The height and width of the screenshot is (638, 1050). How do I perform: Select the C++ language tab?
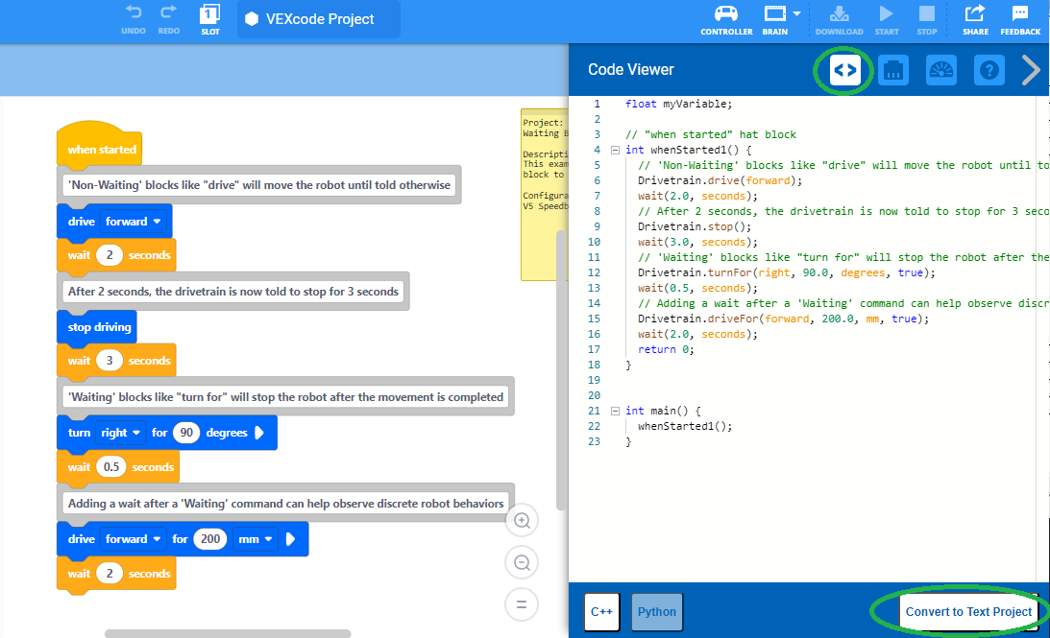[601, 612]
